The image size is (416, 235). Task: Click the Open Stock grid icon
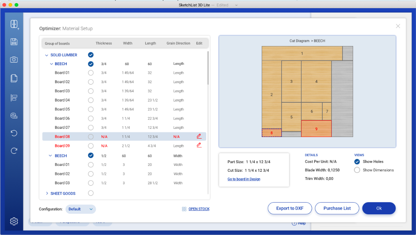coord(184,209)
